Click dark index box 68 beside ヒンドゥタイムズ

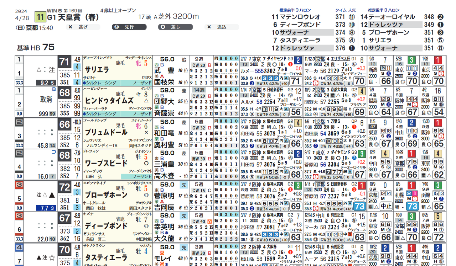pyautogui.click(x=64, y=94)
